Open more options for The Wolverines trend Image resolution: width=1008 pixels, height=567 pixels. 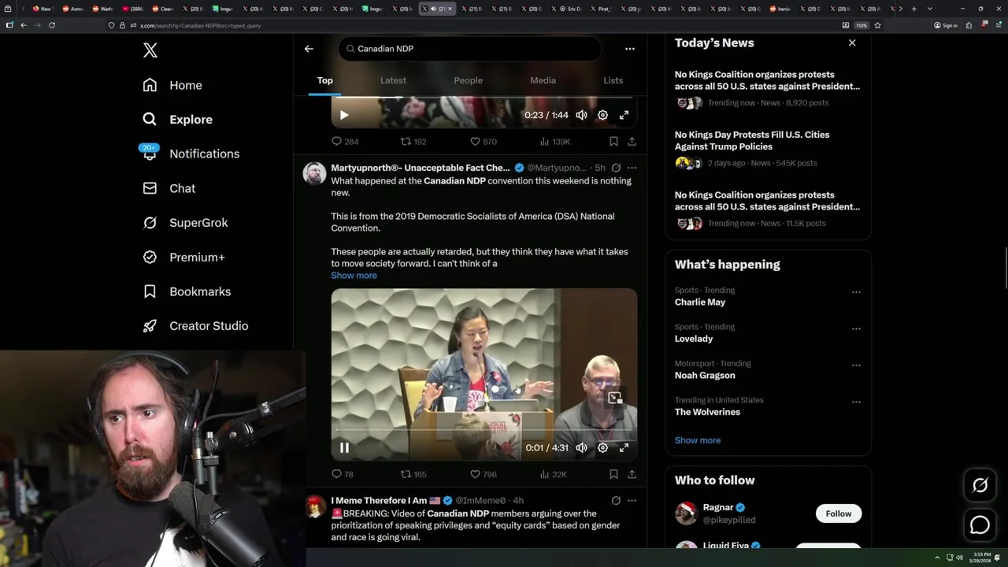856,402
